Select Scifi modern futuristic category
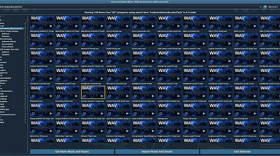The width and height of the screenshot is (280, 156). coord(9,49)
